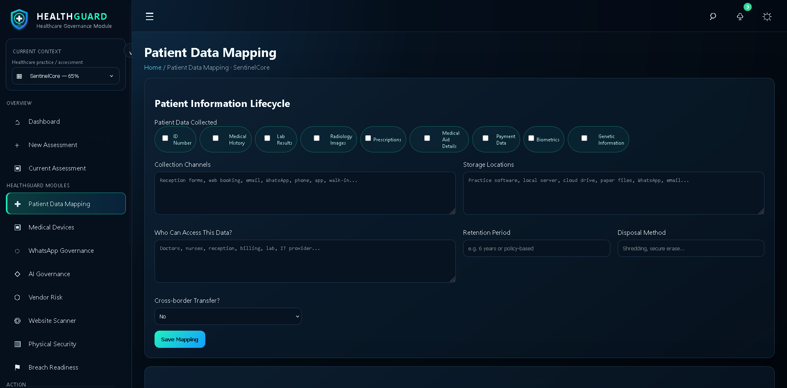Navigate to AI Governance

pos(66,274)
